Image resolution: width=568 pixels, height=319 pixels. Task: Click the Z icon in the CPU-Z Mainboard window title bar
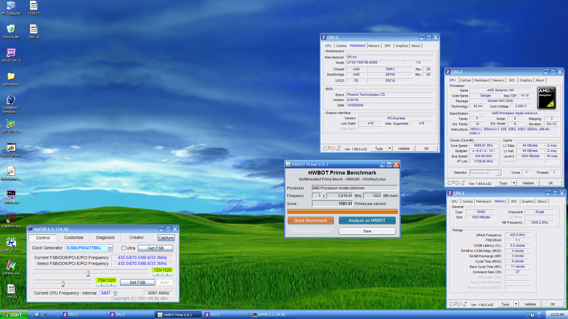(324, 38)
